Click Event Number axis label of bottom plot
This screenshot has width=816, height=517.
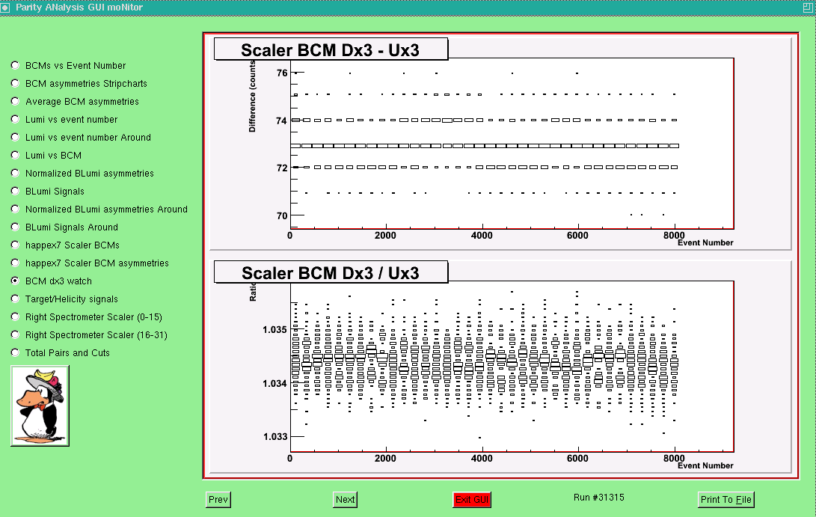point(705,465)
